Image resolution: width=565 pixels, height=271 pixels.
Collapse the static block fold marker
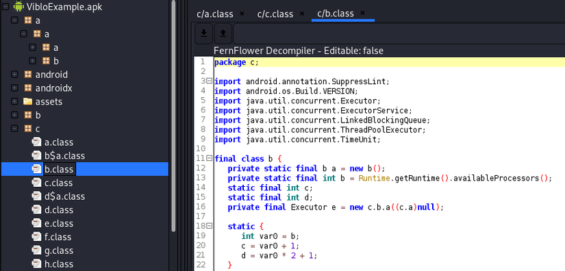210,226
